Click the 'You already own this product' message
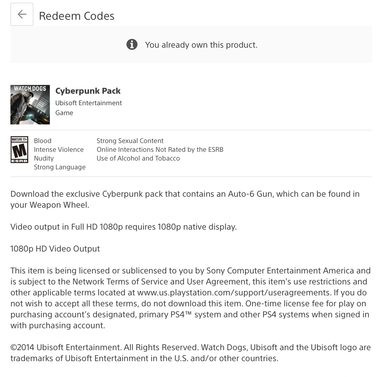The image size is (380, 377). click(x=201, y=45)
